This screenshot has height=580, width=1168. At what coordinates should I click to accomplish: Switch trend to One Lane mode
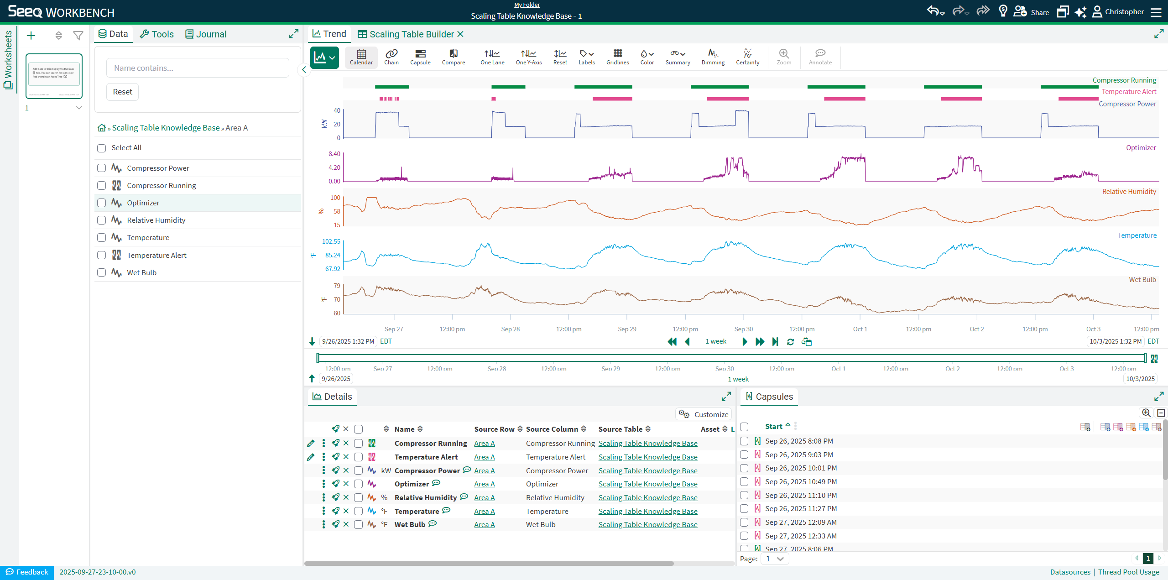(x=492, y=57)
